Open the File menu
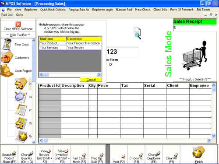The height and width of the screenshot is (164, 219). pyautogui.click(x=9, y=10)
